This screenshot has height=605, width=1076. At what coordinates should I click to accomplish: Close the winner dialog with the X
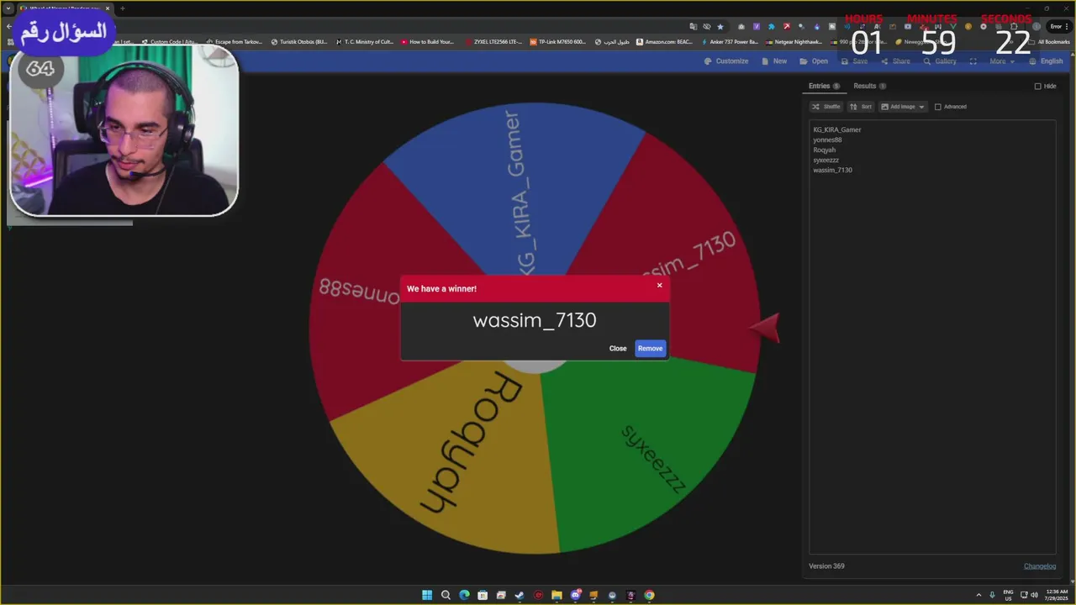tap(659, 286)
